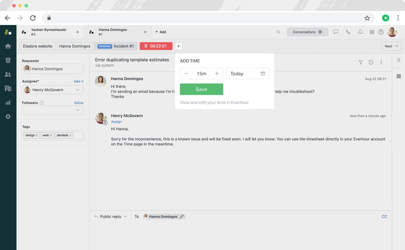Open the chat bubble icon
405x250 pixels.
[x=336, y=32]
